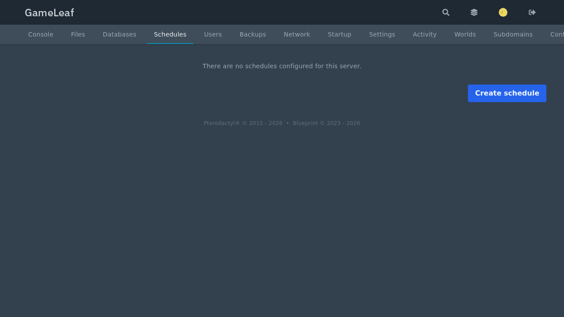Image resolution: width=564 pixels, height=317 pixels.
Task: Sign out using the logout icon
Action: 532,12
